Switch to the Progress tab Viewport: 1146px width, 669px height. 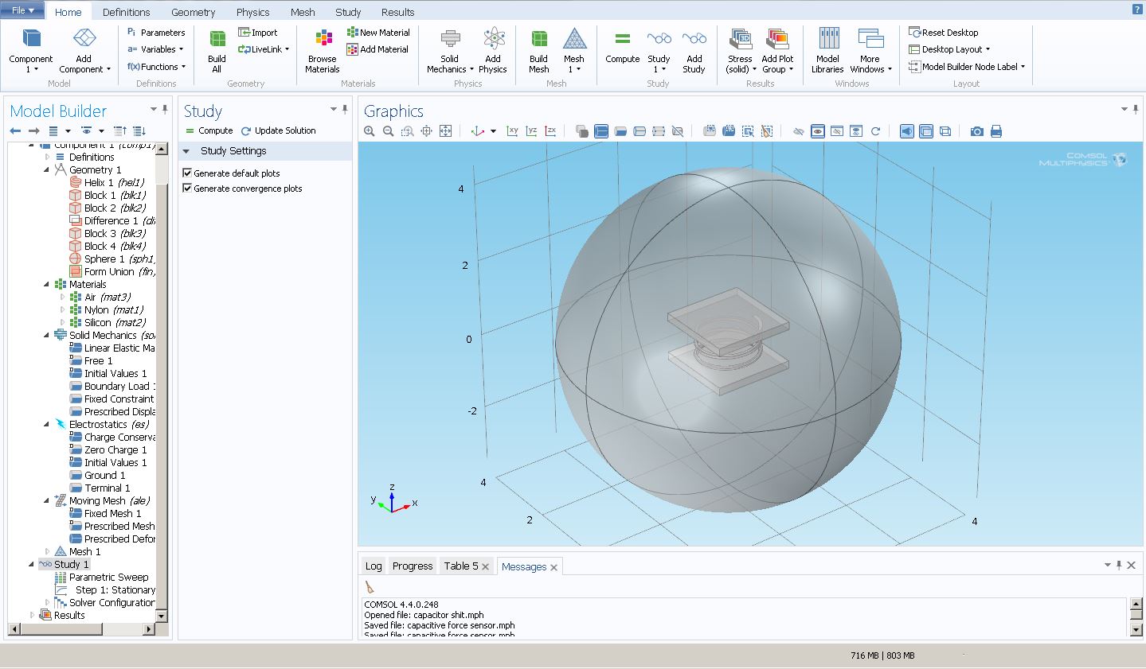[413, 566]
